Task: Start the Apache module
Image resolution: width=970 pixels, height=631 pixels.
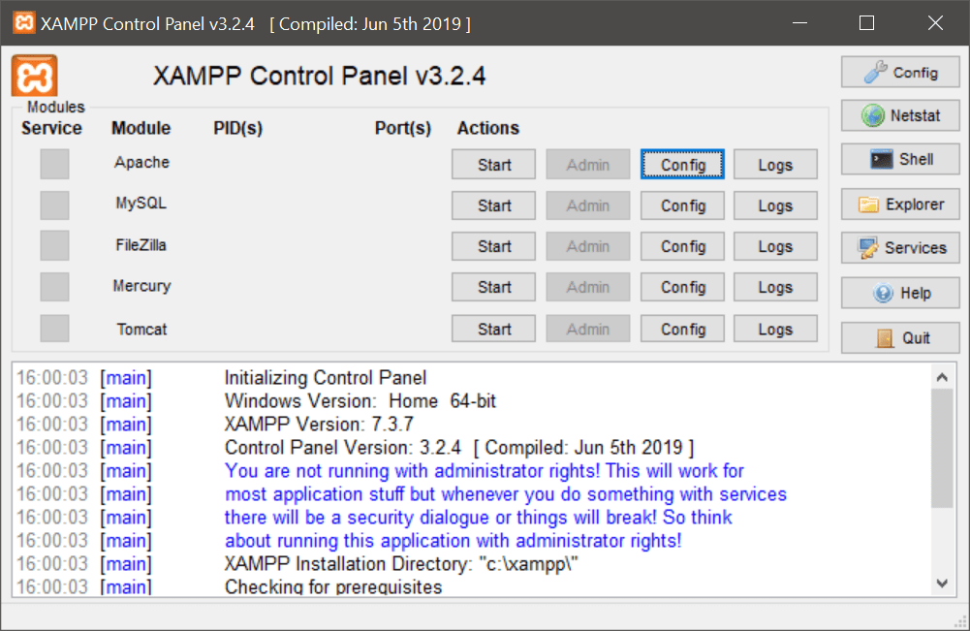Action: [493, 165]
